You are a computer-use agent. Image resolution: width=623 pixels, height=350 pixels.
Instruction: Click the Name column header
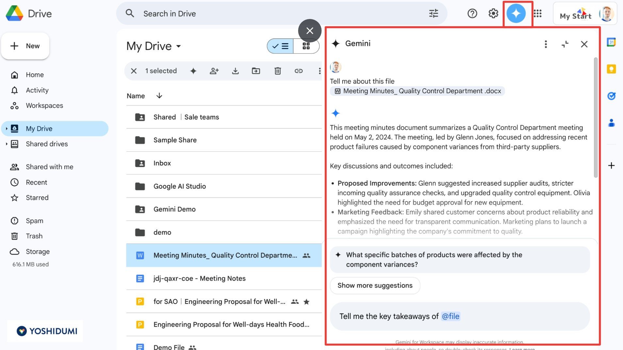click(136, 96)
